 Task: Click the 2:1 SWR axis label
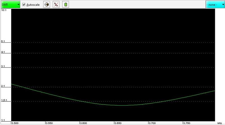pos(3,86)
